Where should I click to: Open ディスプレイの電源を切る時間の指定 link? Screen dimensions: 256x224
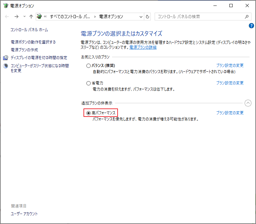click(39, 57)
